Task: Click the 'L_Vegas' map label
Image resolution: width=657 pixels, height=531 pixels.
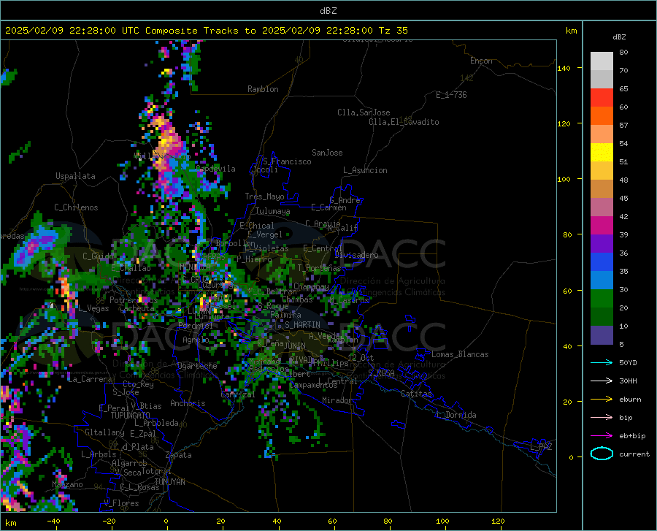Action: (x=93, y=308)
